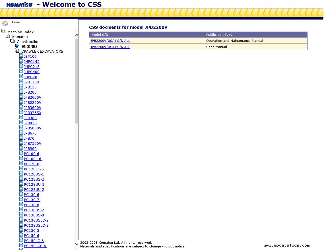Go to Home

(15, 22)
